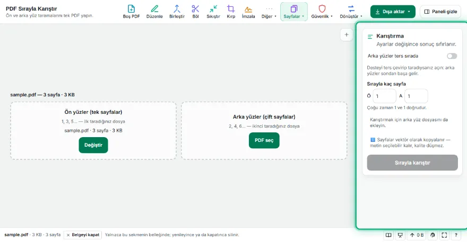Viewport: 467px width, 242px height.
Task: Select the Kırp crop tool
Action: coord(231,12)
